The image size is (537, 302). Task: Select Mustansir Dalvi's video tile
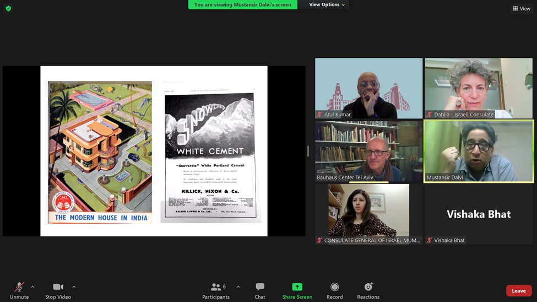(x=479, y=151)
